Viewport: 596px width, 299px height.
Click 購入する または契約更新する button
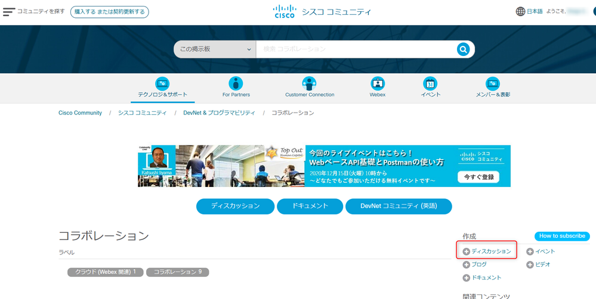(109, 12)
